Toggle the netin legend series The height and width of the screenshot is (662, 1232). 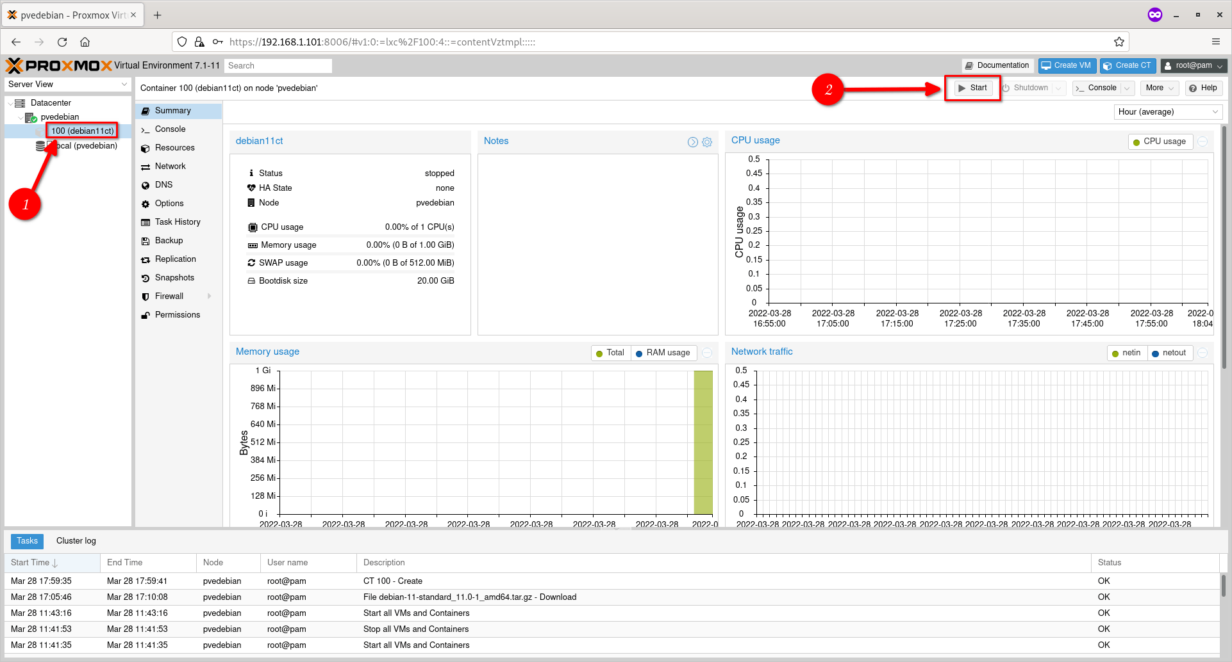pos(1126,353)
